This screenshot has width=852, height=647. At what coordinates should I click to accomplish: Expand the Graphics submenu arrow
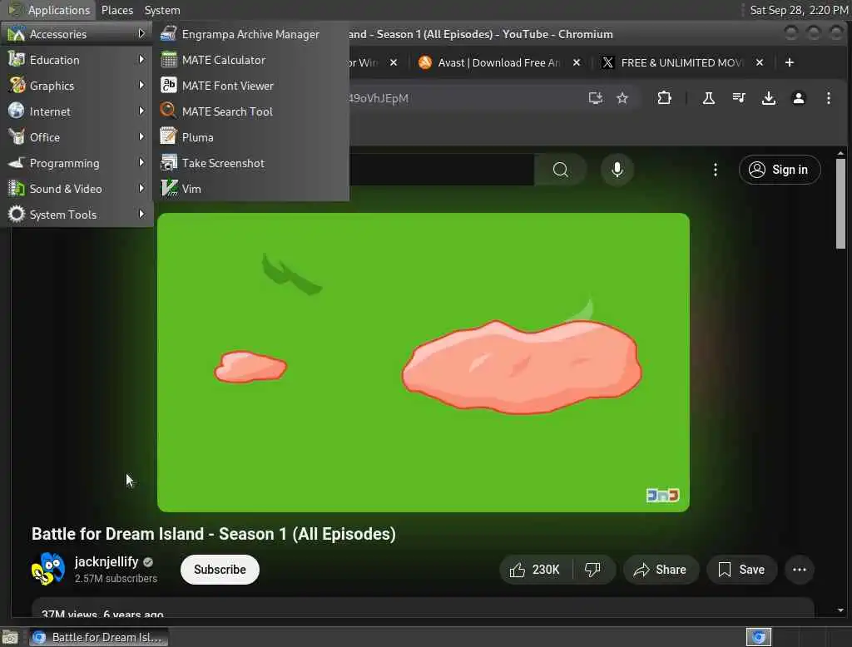pyautogui.click(x=141, y=86)
